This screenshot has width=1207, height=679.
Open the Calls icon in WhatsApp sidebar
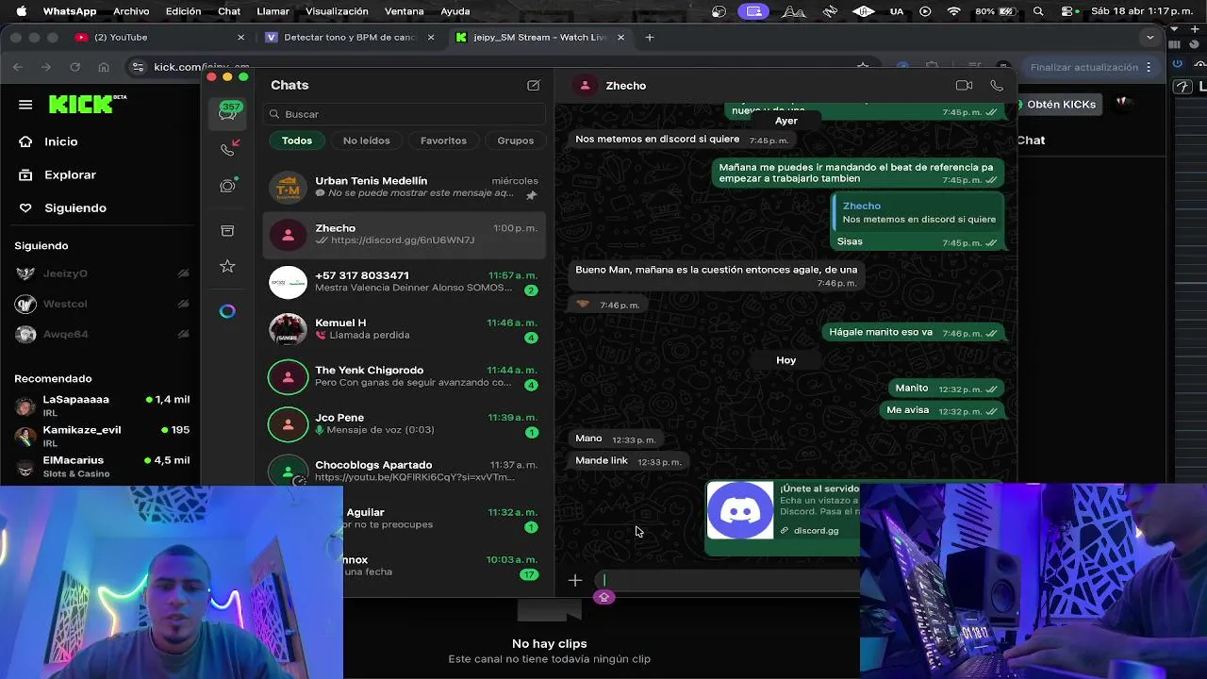pyautogui.click(x=227, y=149)
